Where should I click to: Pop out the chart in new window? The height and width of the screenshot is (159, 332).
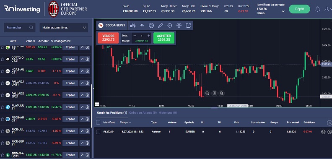188,26
